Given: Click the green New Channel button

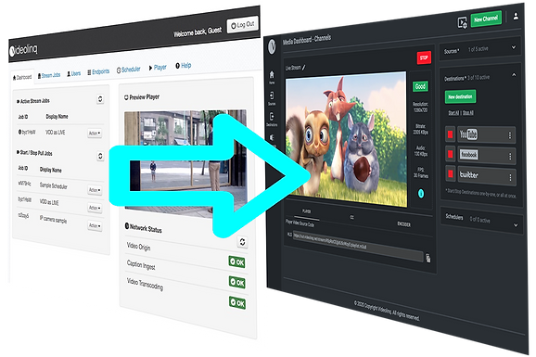Looking at the screenshot, I should point(486,19).
